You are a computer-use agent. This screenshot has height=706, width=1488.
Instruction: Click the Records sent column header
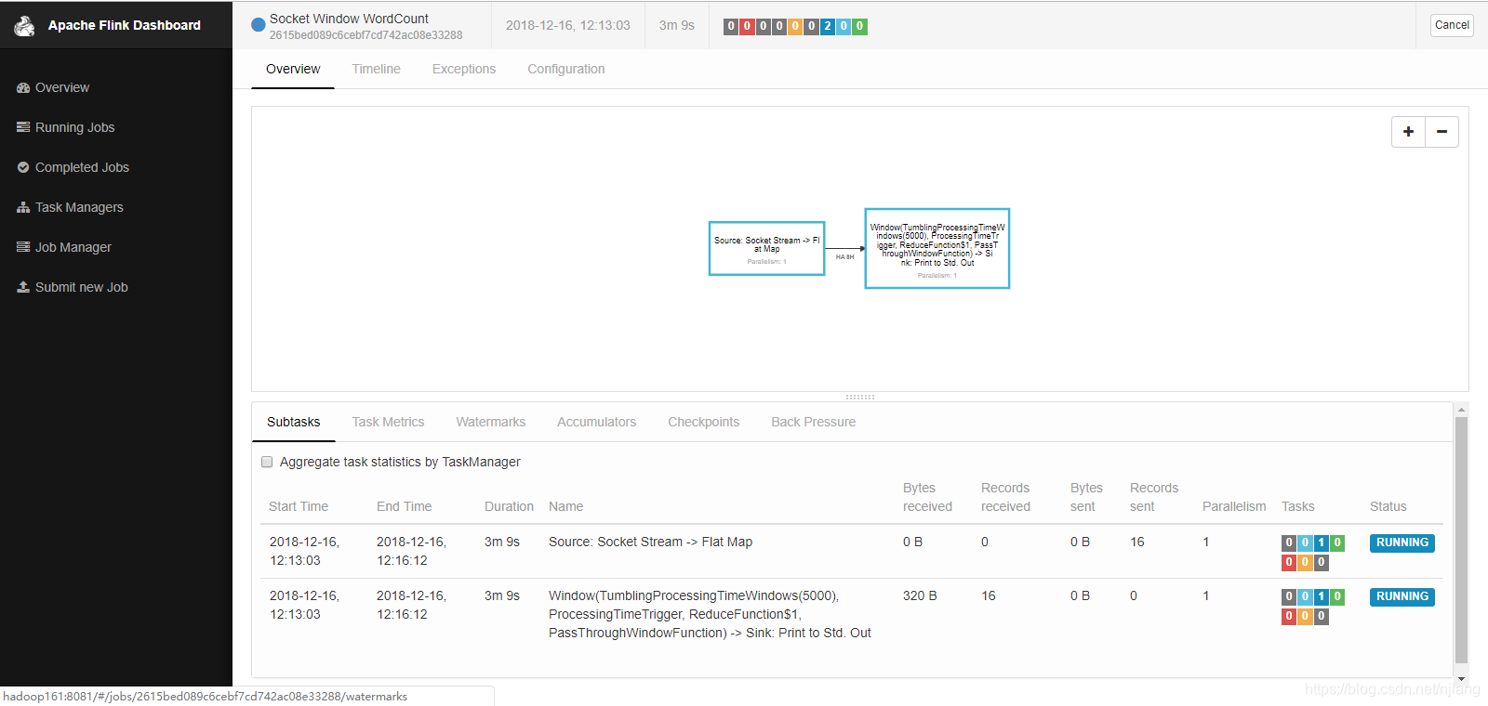1154,497
